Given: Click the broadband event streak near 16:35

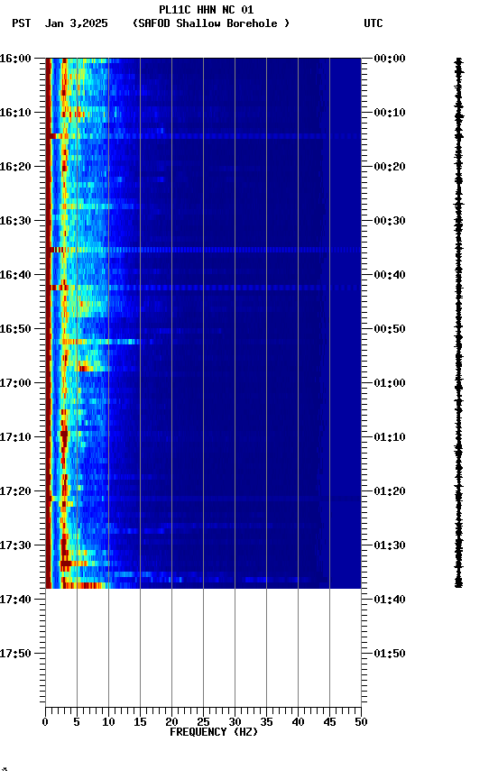Looking at the screenshot, I should click(x=203, y=250).
